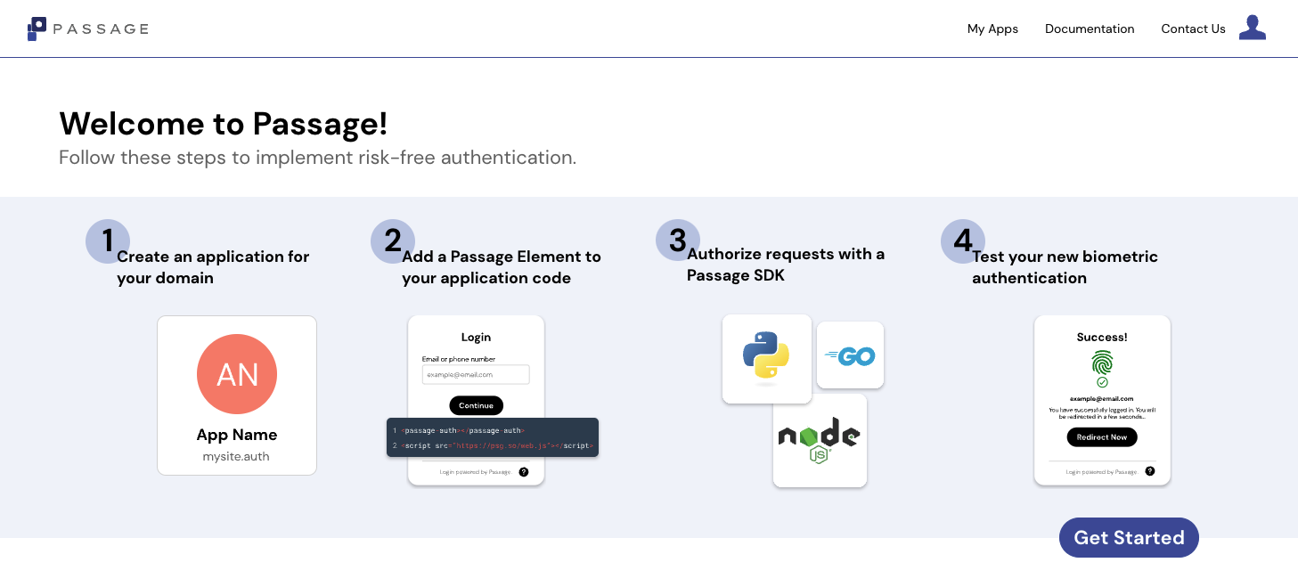Open My Apps in the navigation
1298x587 pixels.
tap(992, 29)
